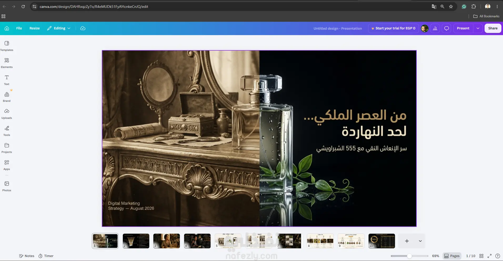
Task: Click the Present button
Action: pos(463,28)
